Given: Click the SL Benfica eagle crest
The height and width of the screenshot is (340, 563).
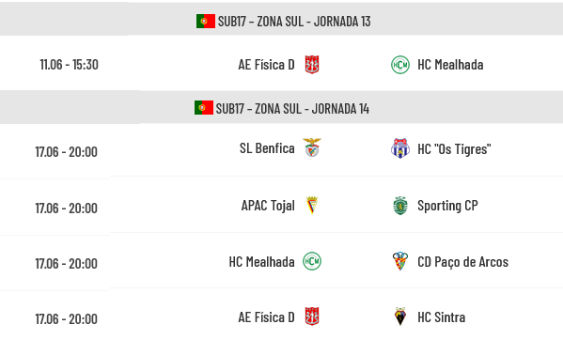Looking at the screenshot, I should coord(312,147).
